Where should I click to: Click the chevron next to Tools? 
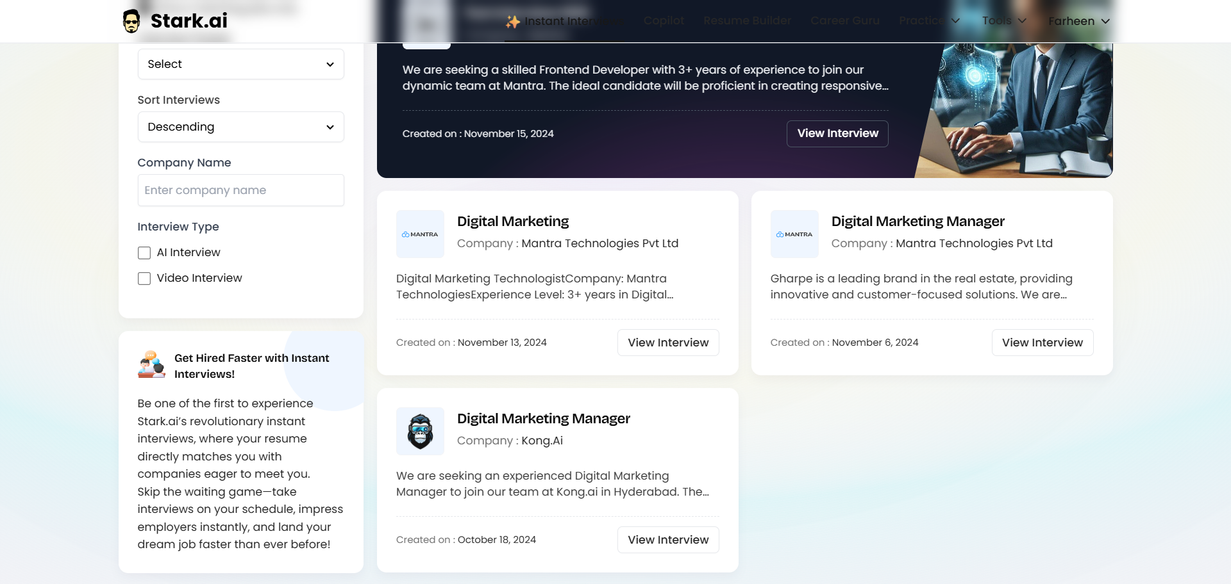pyautogui.click(x=1022, y=21)
